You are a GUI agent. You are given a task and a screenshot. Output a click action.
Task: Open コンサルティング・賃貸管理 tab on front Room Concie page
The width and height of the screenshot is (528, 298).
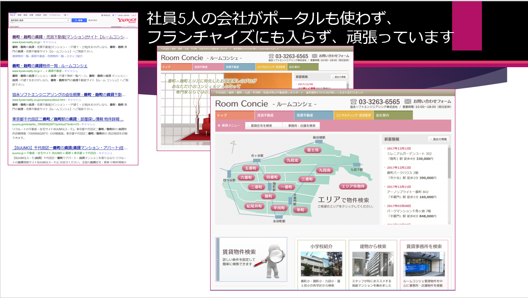(353, 115)
